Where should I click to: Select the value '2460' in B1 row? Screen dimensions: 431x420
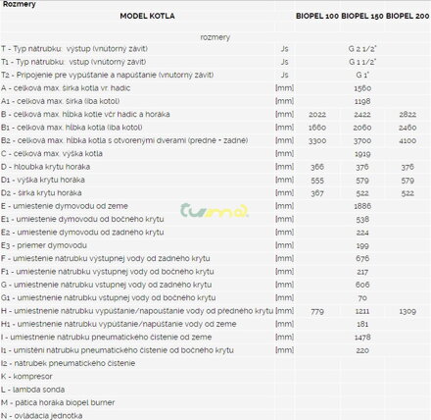(407, 128)
